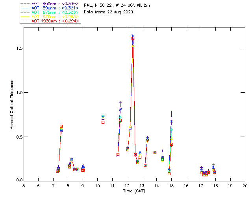Click the AOT 1020nm legend entry
This screenshot has height=201, width=252.
point(50,21)
